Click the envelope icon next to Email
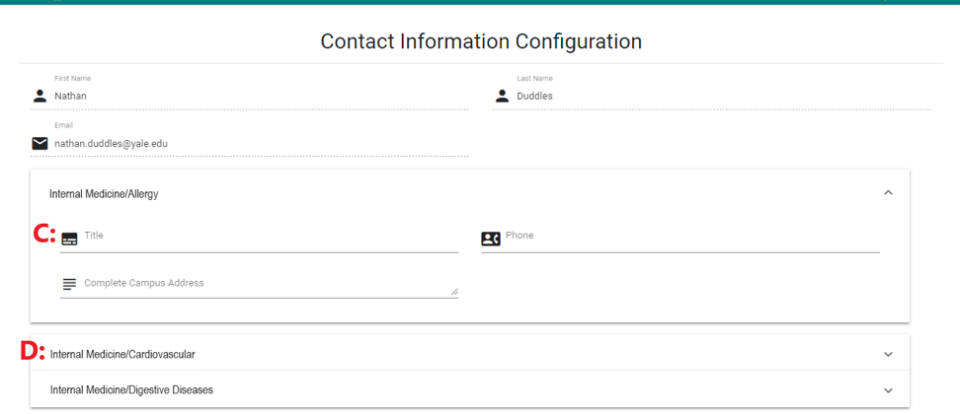The height and width of the screenshot is (414, 960). (x=40, y=144)
